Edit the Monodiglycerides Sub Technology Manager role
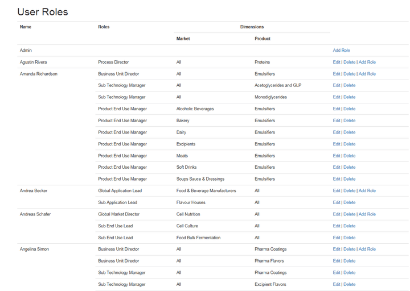 coord(337,97)
